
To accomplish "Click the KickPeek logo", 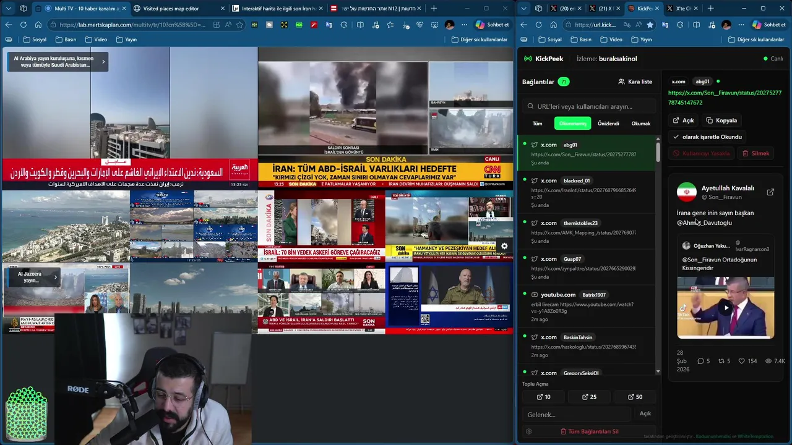I will point(543,59).
